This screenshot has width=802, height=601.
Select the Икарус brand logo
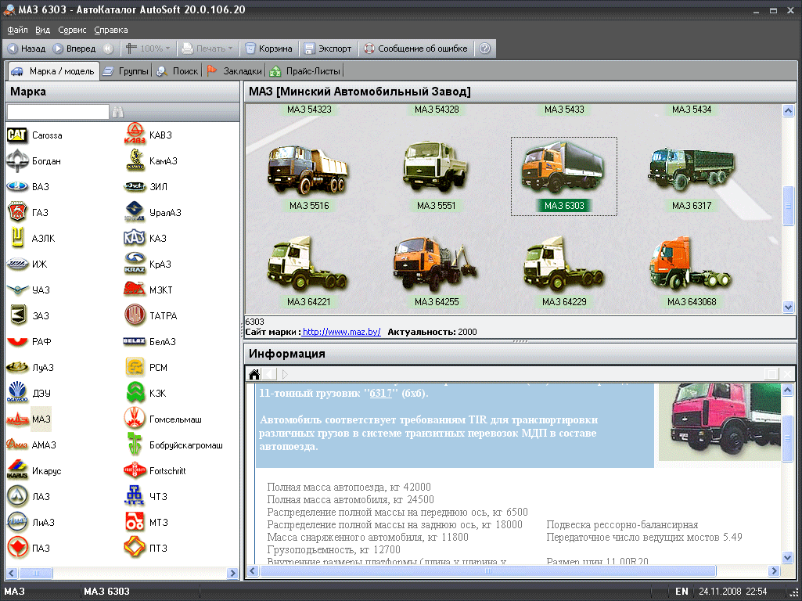pyautogui.click(x=17, y=470)
